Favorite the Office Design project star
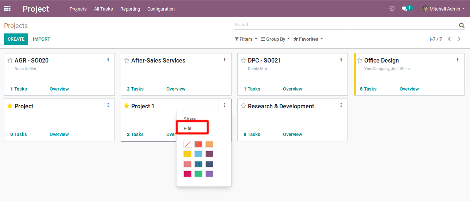470x201 pixels. click(360, 60)
